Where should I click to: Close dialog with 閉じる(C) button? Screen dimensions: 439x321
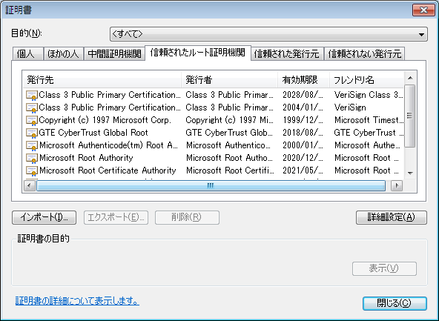pos(395,303)
